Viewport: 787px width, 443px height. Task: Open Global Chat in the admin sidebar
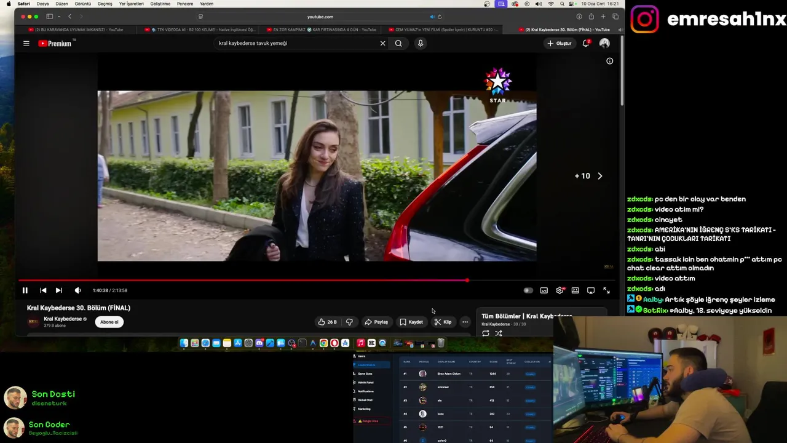pyautogui.click(x=365, y=400)
